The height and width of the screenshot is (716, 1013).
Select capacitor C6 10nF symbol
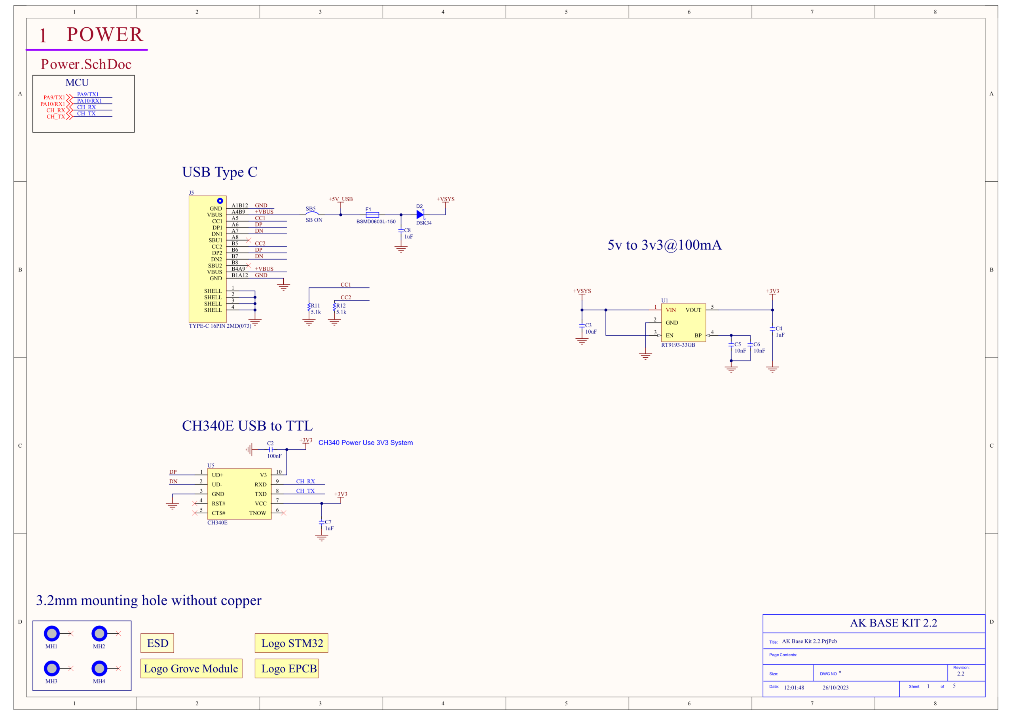750,345
